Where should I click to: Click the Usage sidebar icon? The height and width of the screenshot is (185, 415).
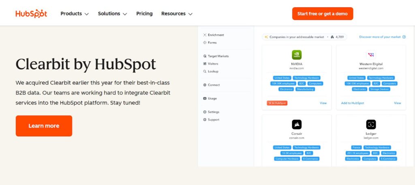tap(205, 99)
